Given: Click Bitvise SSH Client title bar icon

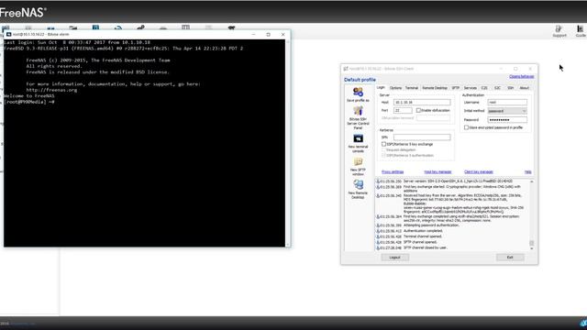Looking at the screenshot, I should point(346,69).
